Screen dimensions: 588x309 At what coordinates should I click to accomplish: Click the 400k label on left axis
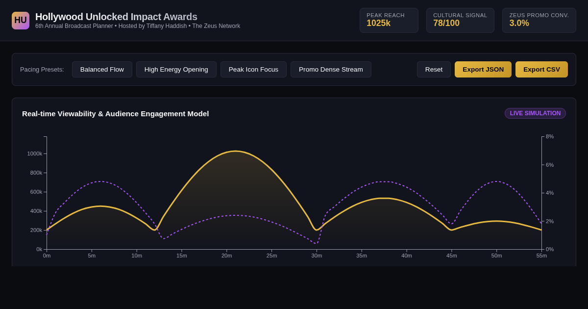[36, 211]
